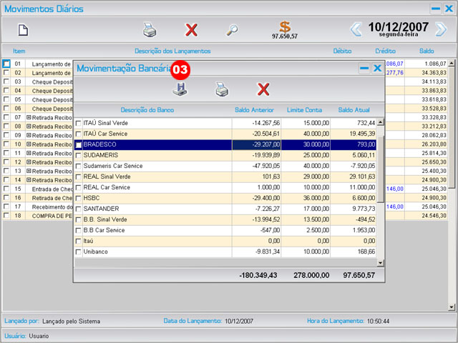Toggle the SANTANDER bank checkbox
Viewport: 458px width, 343px height.
point(79,209)
